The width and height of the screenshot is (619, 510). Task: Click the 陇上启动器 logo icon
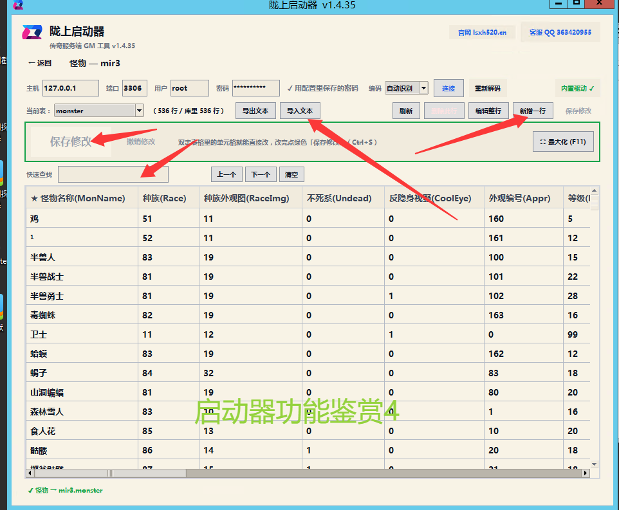click(32, 32)
